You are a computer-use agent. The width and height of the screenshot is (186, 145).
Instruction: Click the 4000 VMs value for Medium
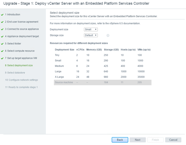[x=140, y=66]
